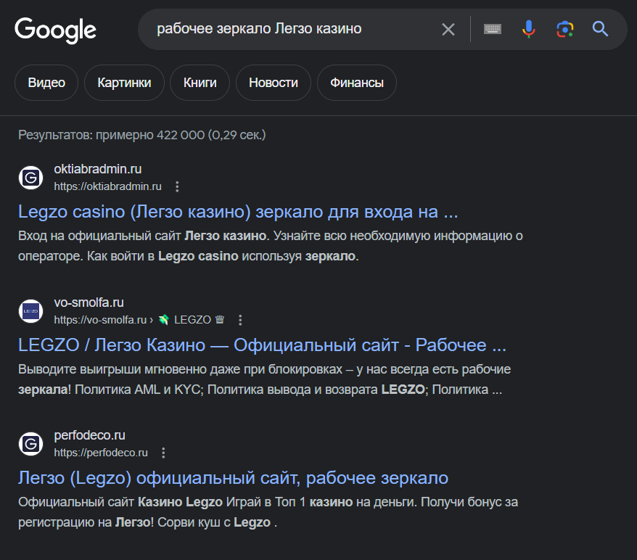637x560 pixels.
Task: Switch to the Новости filter tab
Action: point(274,83)
